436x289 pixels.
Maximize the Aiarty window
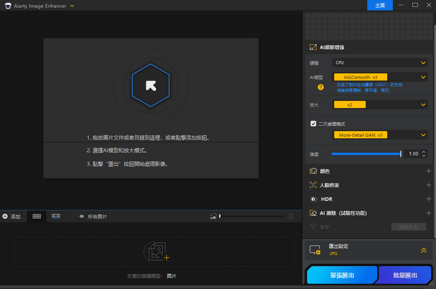pos(415,5)
